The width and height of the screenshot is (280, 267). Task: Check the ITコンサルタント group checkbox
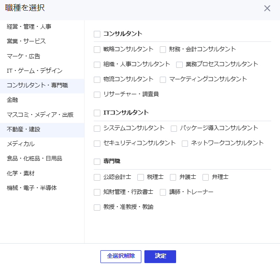pyautogui.click(x=97, y=113)
